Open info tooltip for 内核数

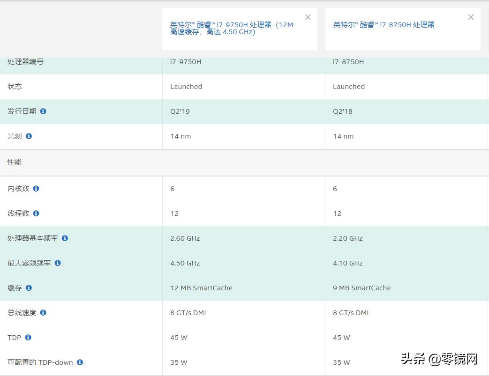point(36,189)
